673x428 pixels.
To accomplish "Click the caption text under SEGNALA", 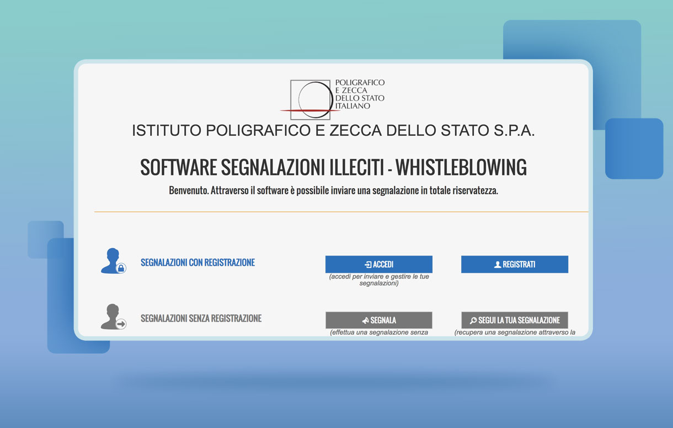I will point(379,333).
